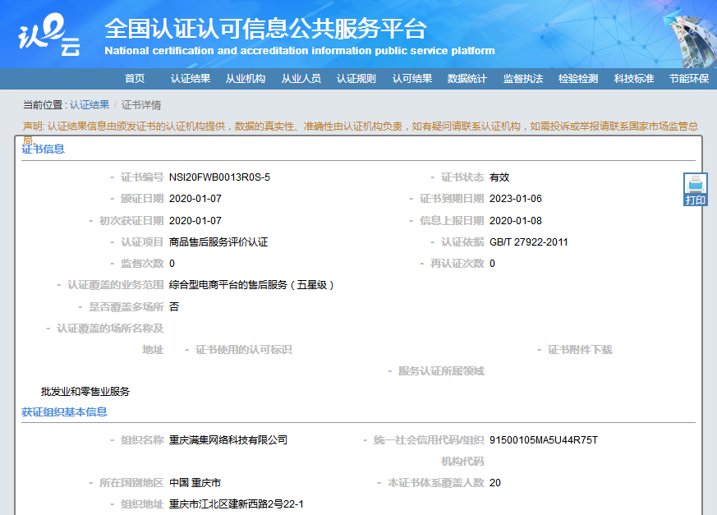Viewport: 717px width, 515px height.
Task: Click region value 中国 重庆市
Action: point(195,482)
